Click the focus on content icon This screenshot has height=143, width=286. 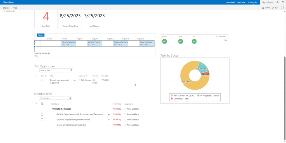click(283, 8)
